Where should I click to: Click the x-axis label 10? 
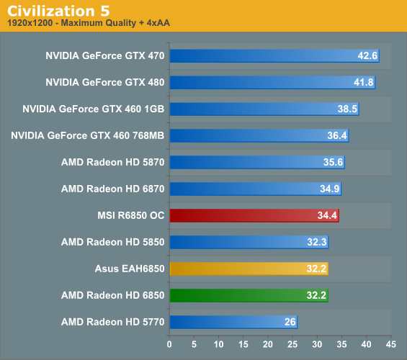(218, 344)
